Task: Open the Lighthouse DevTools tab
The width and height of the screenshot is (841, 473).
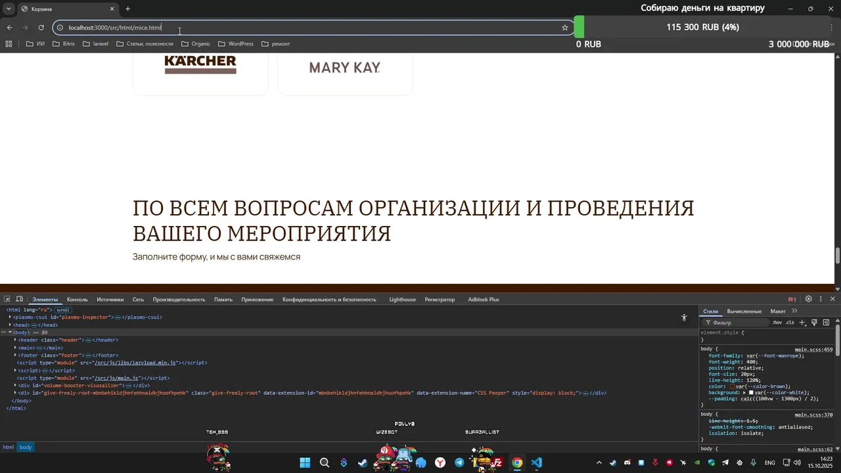Action: [x=403, y=300]
